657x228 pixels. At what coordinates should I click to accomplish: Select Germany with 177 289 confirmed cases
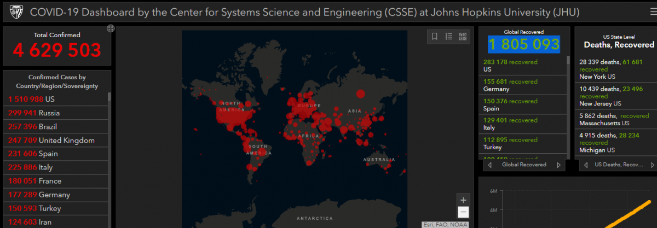click(56, 195)
